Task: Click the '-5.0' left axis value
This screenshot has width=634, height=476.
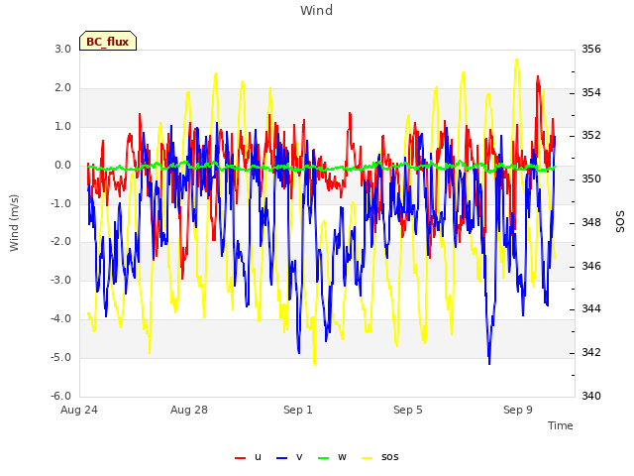Action: pyautogui.click(x=60, y=357)
